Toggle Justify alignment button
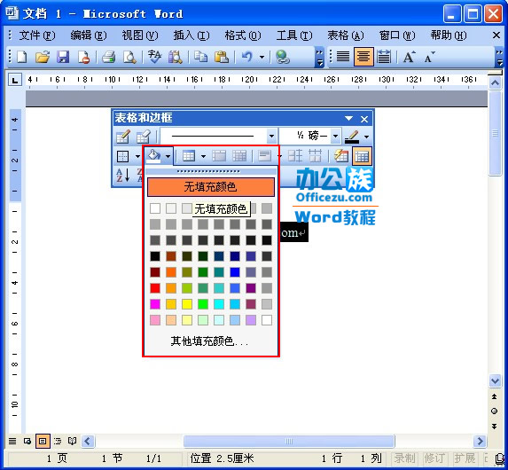 click(x=343, y=57)
